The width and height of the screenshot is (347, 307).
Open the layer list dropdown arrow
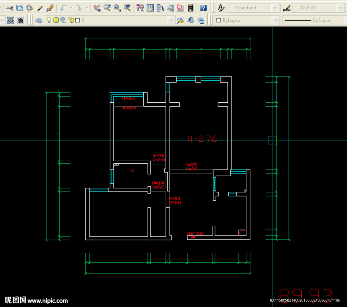pos(171,20)
